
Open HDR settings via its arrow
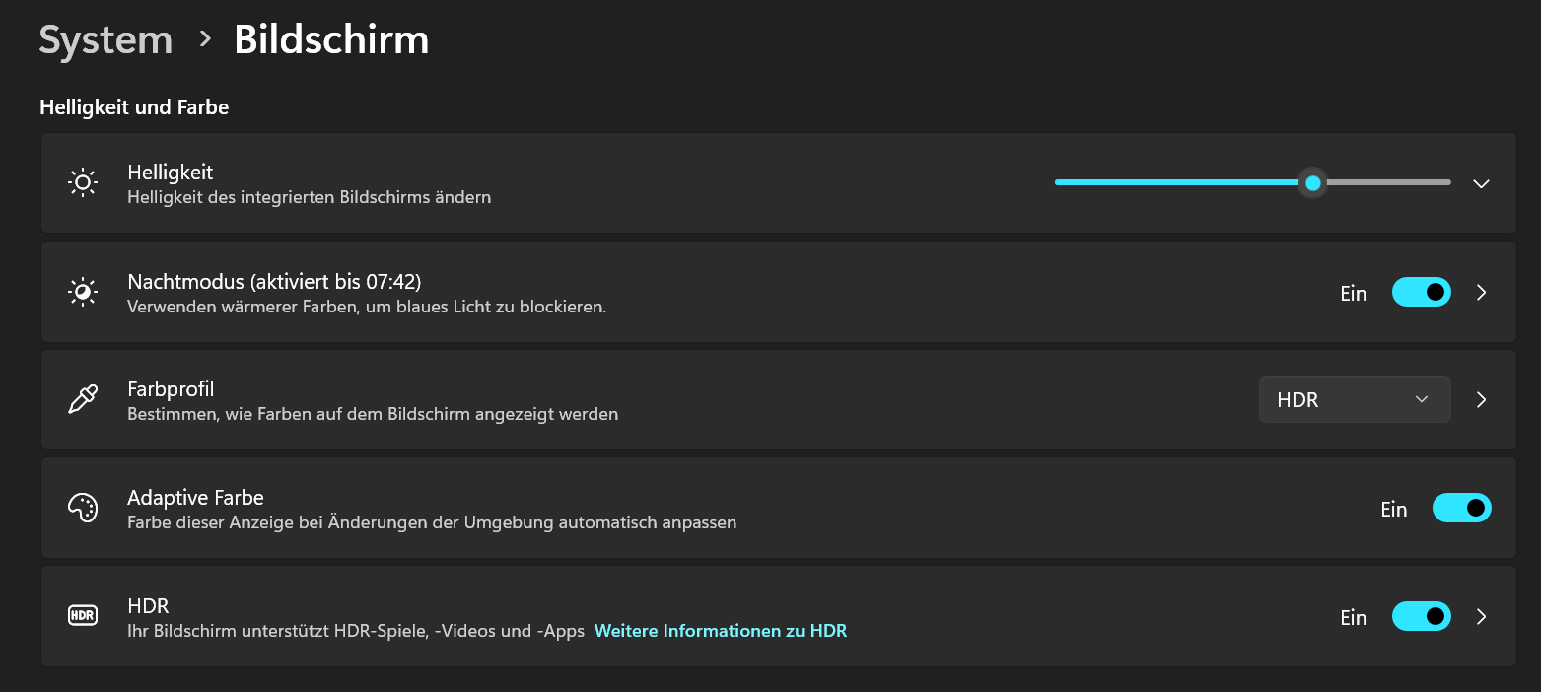coord(1481,616)
